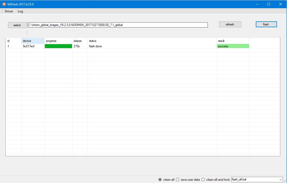Screen dimensions: 287x183
Task: Click the flash done status cell
Action: (x=152, y=46)
